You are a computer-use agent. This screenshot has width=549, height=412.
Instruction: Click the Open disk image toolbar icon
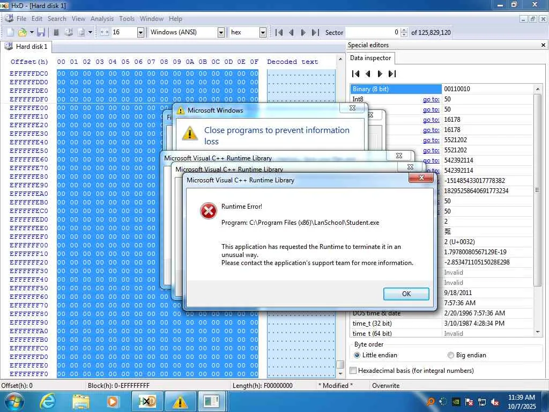pyautogui.click(x=81, y=32)
